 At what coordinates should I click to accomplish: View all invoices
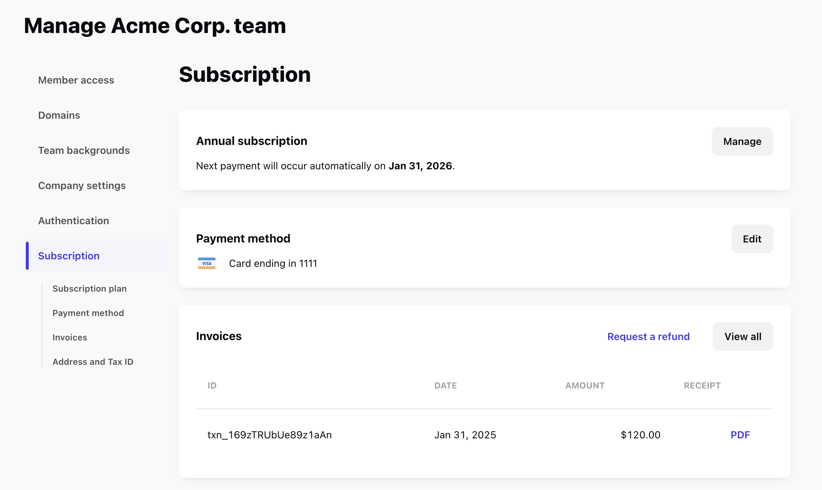[742, 336]
